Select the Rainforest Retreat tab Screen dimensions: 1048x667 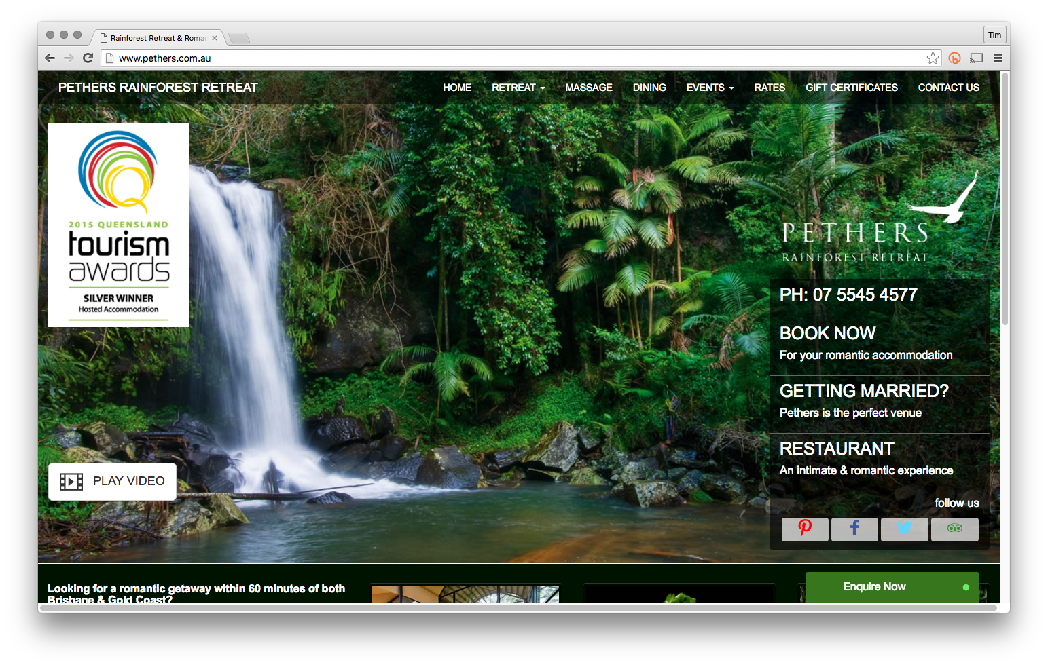(x=158, y=38)
